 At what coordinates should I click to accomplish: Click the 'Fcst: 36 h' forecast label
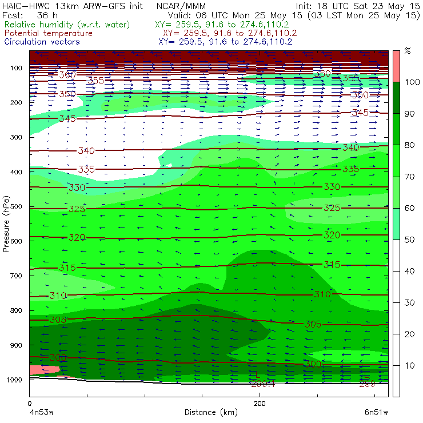point(30,15)
